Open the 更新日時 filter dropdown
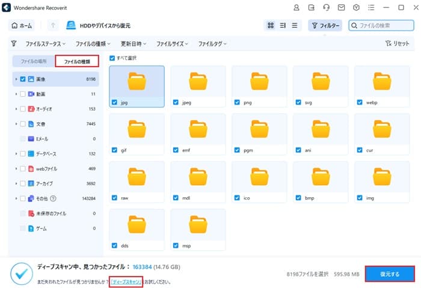 point(134,43)
